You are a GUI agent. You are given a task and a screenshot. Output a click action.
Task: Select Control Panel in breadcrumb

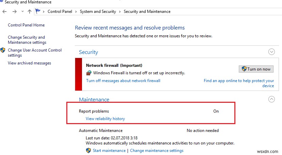tap(60, 12)
